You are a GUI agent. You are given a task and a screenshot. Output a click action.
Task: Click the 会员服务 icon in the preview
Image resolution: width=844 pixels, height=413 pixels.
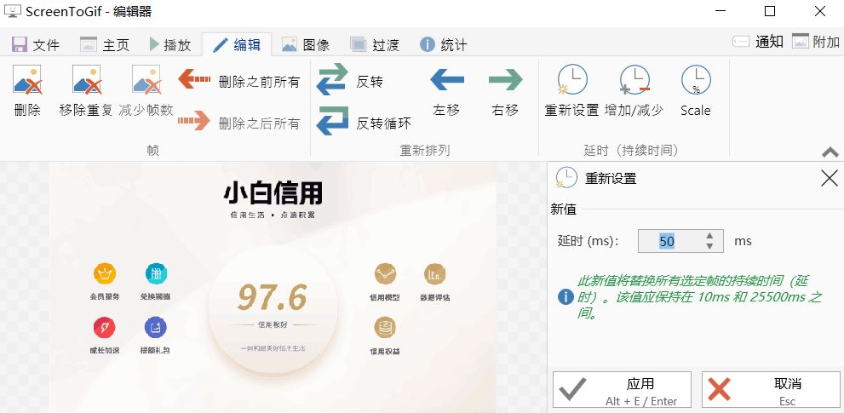[105, 273]
